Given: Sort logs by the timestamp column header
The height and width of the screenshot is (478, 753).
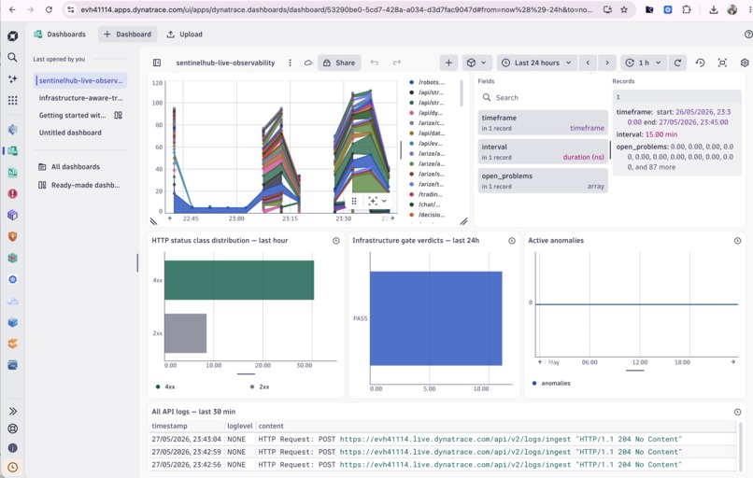Looking at the screenshot, I should click(x=169, y=426).
